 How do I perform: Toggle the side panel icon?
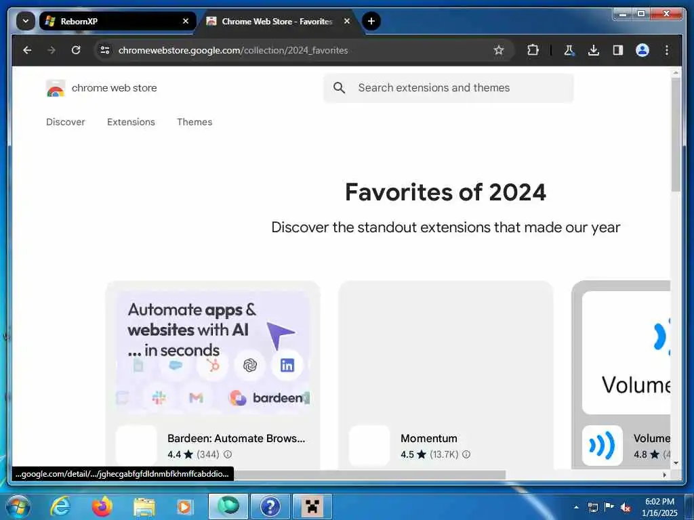coord(618,50)
